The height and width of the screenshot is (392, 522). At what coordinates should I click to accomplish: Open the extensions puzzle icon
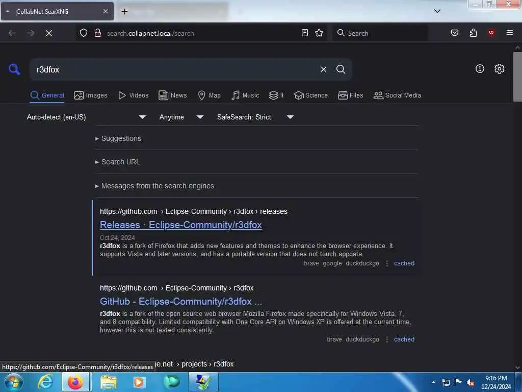coord(473,33)
